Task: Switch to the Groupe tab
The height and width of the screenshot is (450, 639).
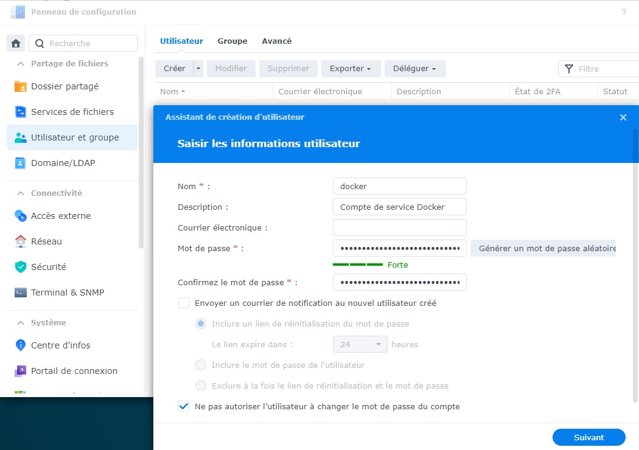Action: tap(232, 41)
